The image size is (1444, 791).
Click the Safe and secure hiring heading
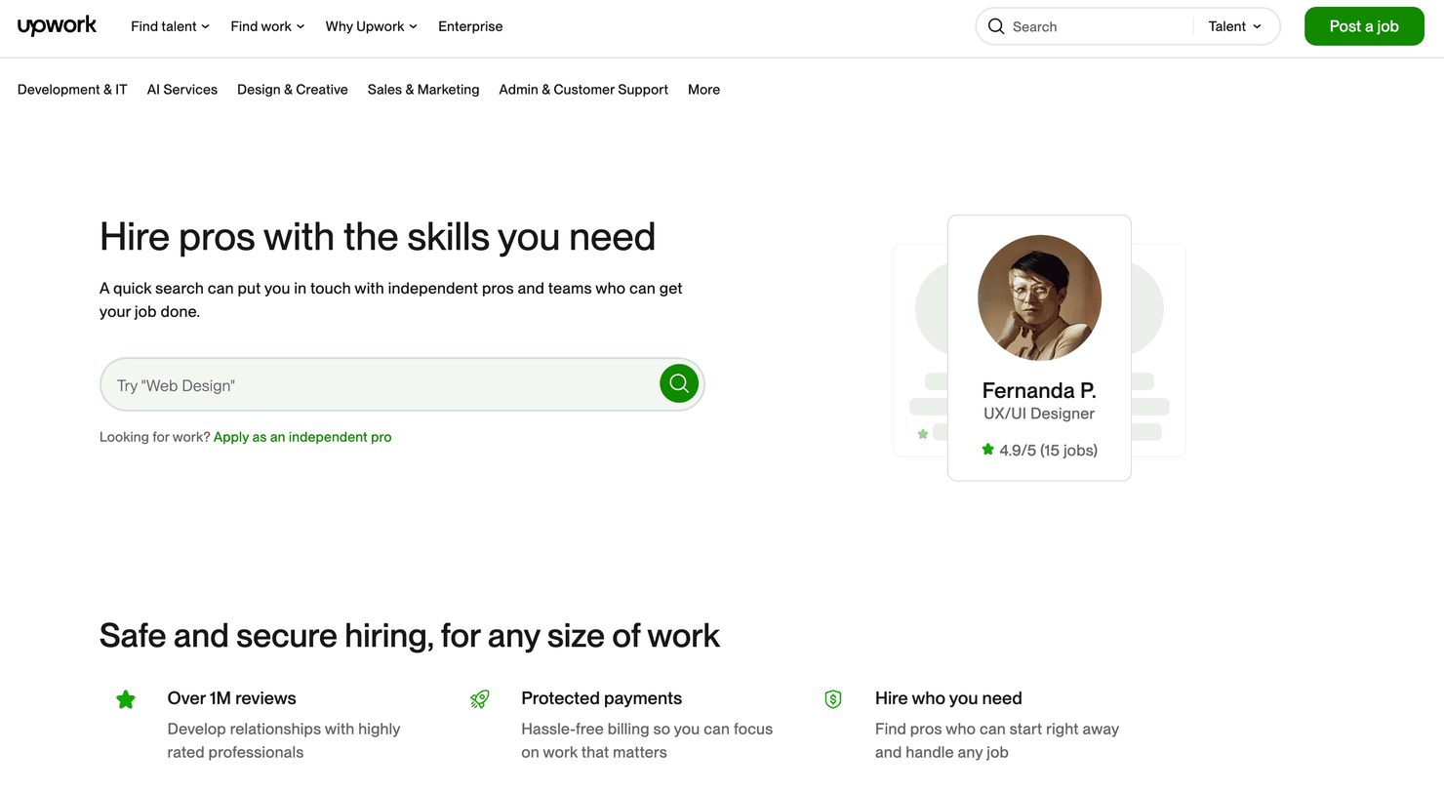[x=410, y=636]
